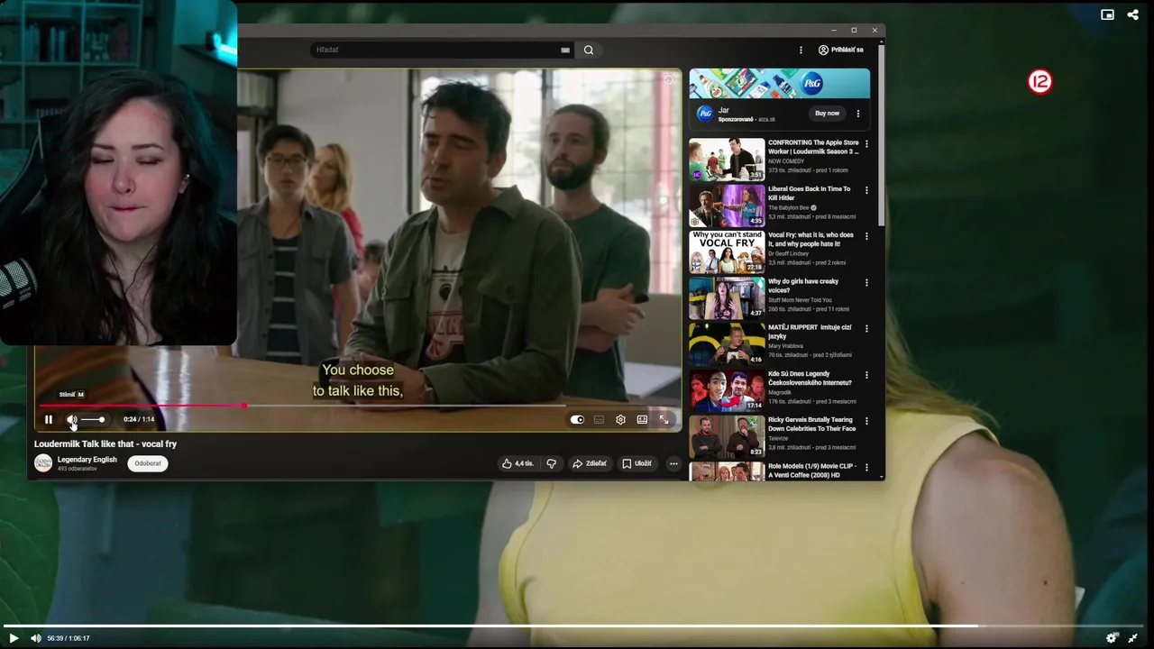
Task: Exit fullscreen on outer player bottom right
Action: tap(1133, 638)
